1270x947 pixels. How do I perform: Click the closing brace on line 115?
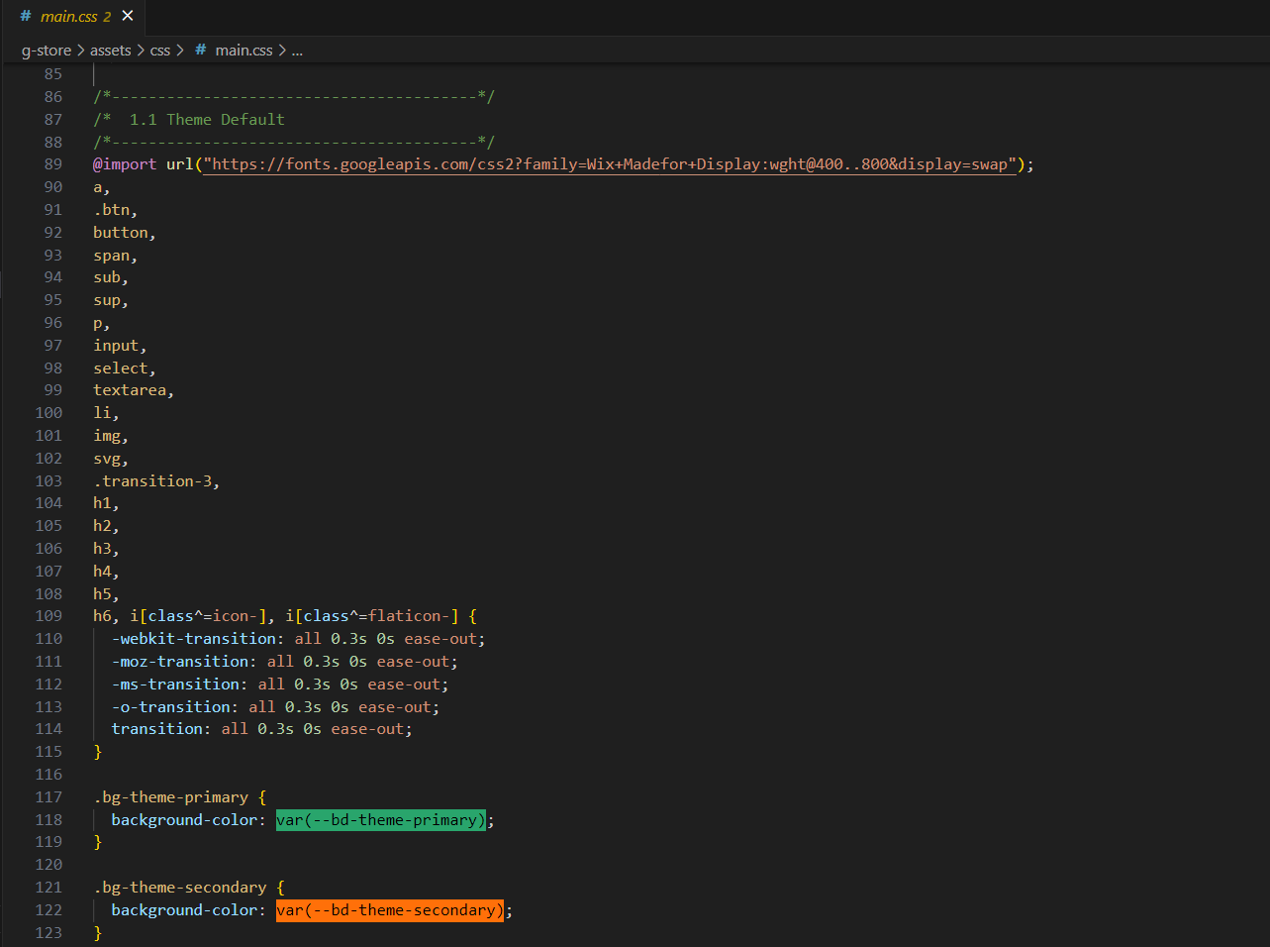click(x=98, y=752)
